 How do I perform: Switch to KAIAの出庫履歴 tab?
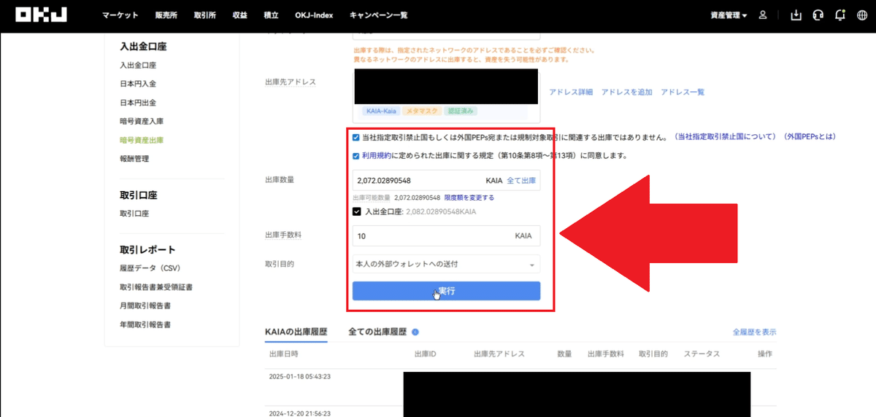pos(296,332)
